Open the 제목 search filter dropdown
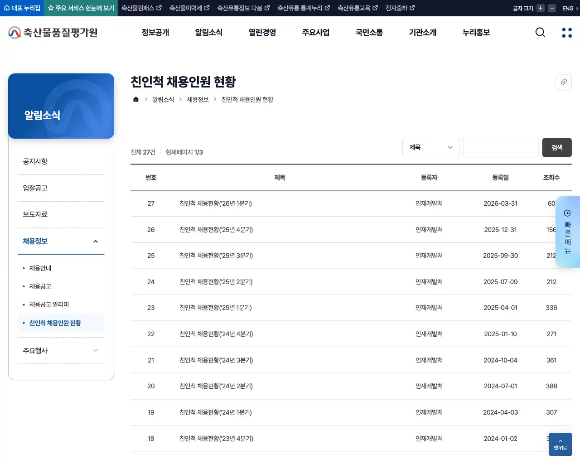Screen dimensions: 580x464 430,147
